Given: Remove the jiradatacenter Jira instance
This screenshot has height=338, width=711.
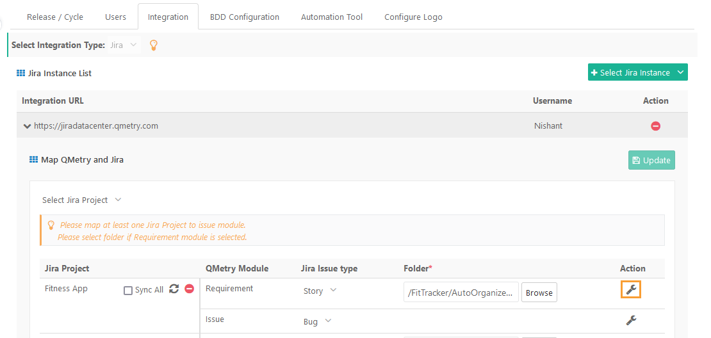Looking at the screenshot, I should tap(655, 126).
